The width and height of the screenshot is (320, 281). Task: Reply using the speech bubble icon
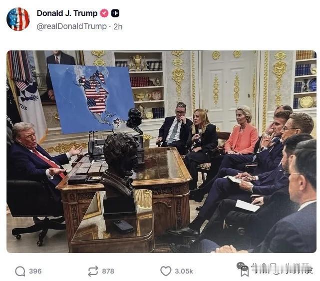[x=20, y=271]
